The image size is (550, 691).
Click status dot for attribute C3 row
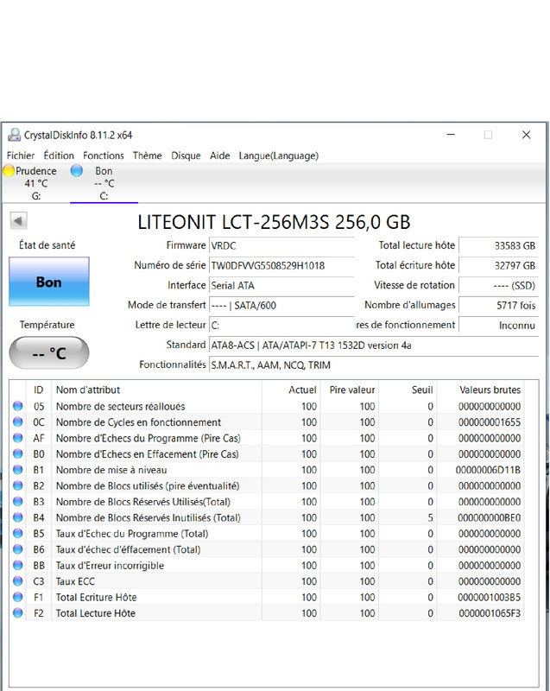[x=17, y=580]
